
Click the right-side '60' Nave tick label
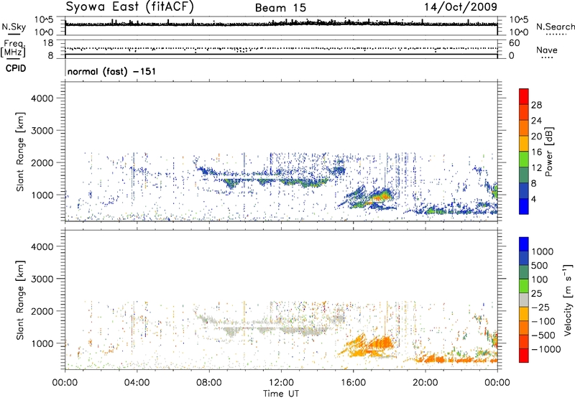514,43
